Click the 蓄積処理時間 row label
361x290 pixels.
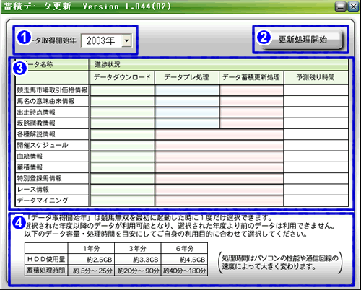pos(46,271)
